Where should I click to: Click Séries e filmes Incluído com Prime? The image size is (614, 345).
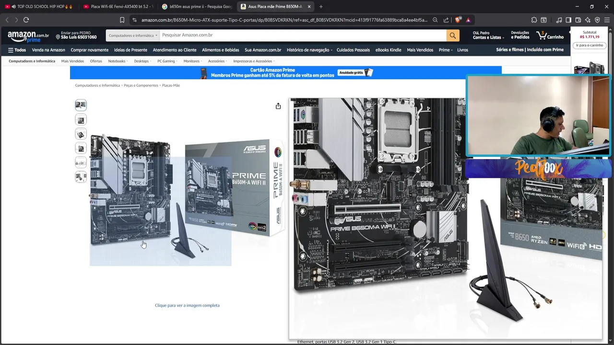pos(530,50)
